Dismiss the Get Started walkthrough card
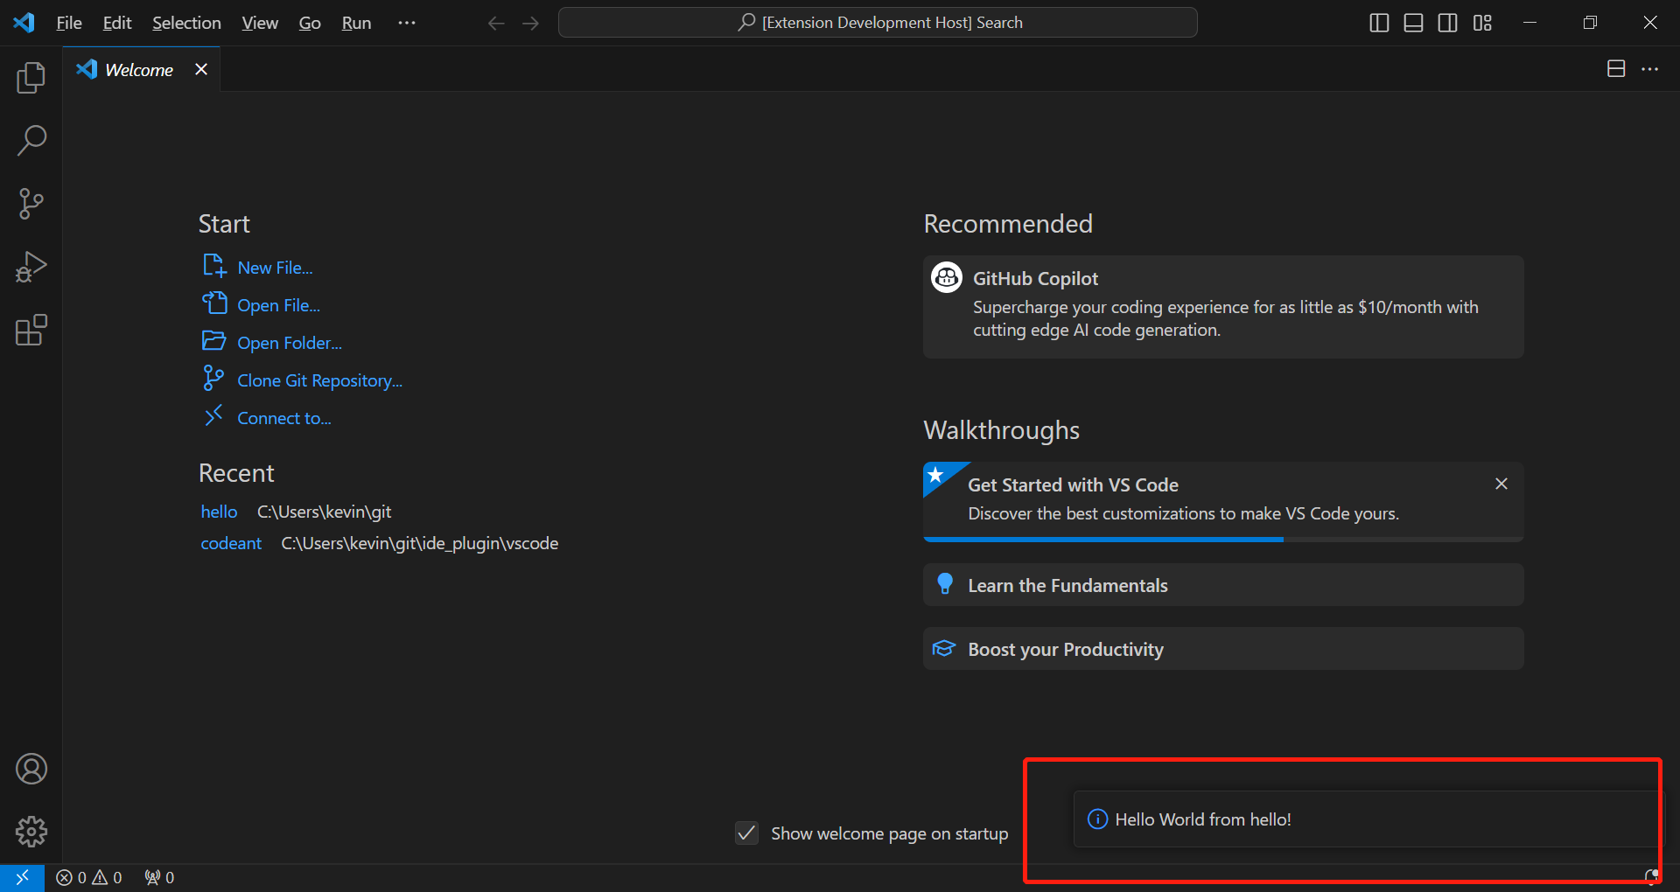Screen dimensions: 1680x892 (x=1501, y=484)
